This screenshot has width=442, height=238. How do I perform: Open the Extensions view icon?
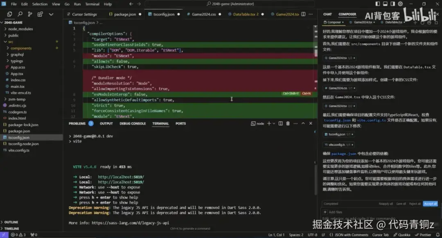click(x=40, y=14)
